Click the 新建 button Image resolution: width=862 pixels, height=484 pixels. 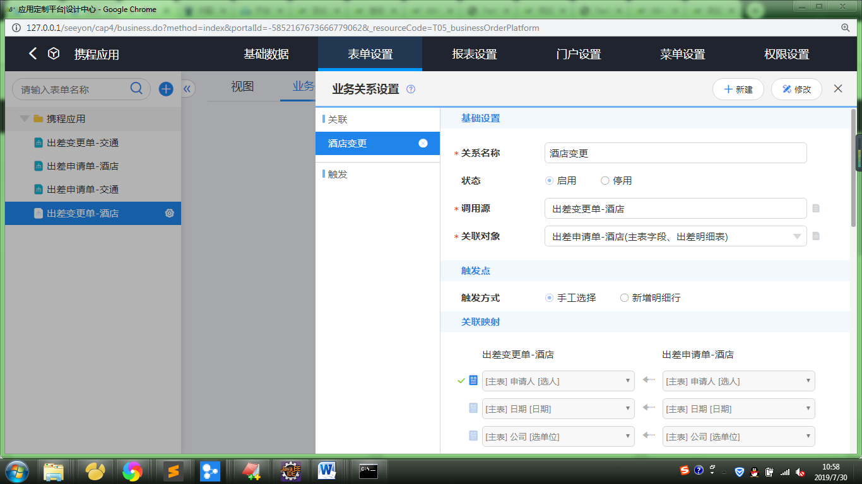pos(738,89)
